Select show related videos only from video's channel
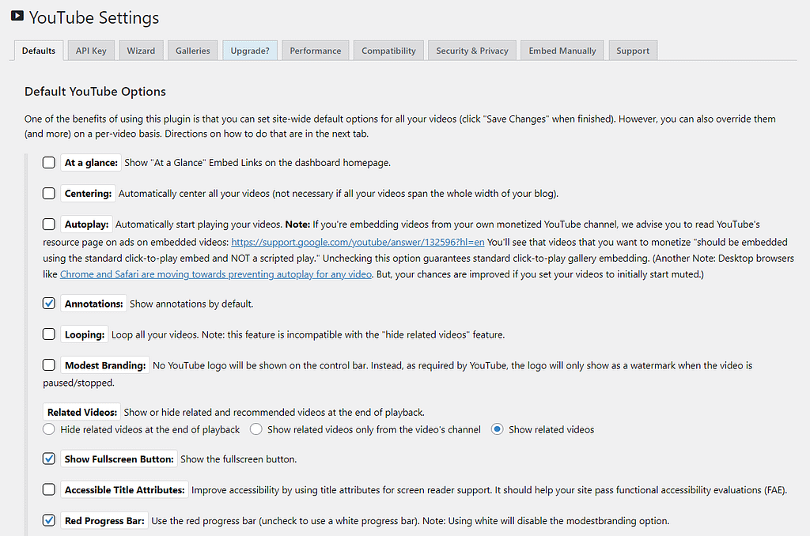810x536 pixels. [x=255, y=428]
